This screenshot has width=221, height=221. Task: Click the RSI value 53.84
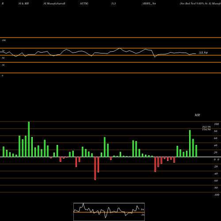[203, 53]
